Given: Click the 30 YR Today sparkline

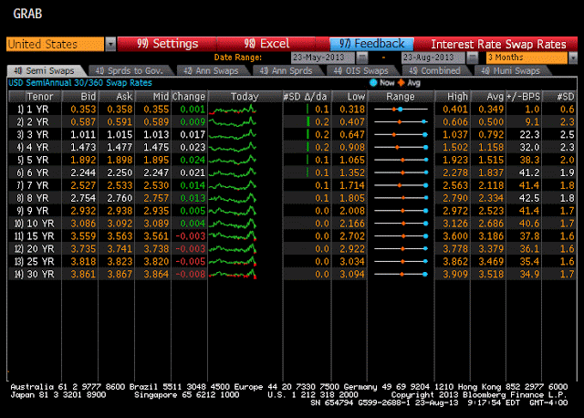Looking at the screenshot, I should (x=233, y=274).
